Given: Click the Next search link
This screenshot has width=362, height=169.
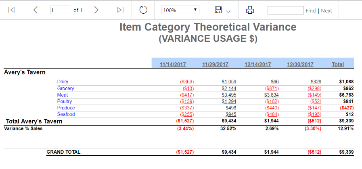Looking at the screenshot, I should coord(326,10).
